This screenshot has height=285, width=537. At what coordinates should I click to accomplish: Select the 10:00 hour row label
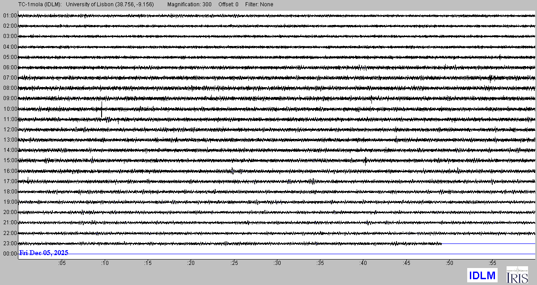10,109
